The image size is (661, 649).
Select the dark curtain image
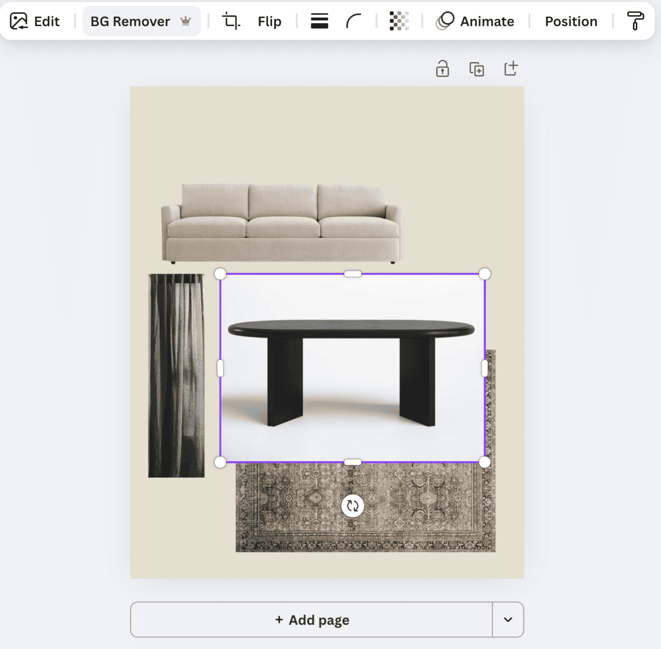click(x=176, y=375)
